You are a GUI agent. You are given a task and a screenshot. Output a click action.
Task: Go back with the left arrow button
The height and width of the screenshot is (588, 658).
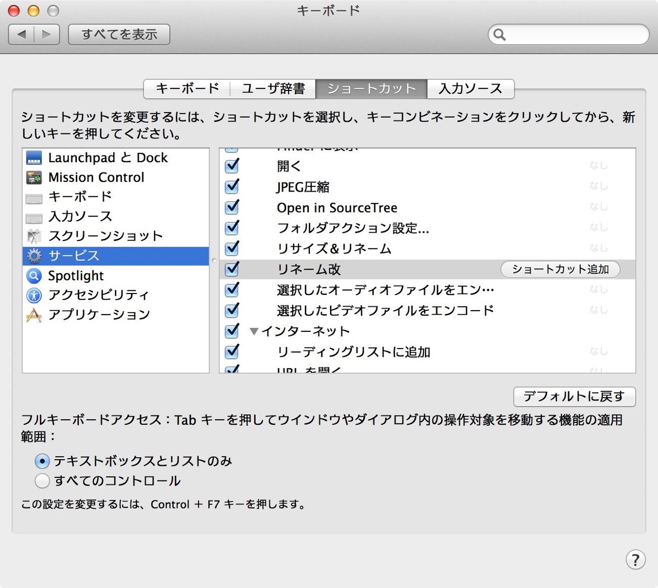coord(22,34)
